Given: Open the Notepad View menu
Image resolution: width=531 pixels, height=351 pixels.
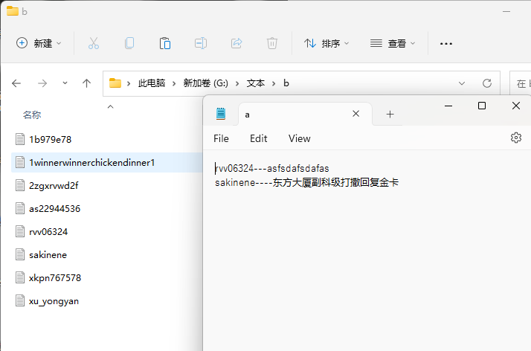Looking at the screenshot, I should click(x=300, y=139).
